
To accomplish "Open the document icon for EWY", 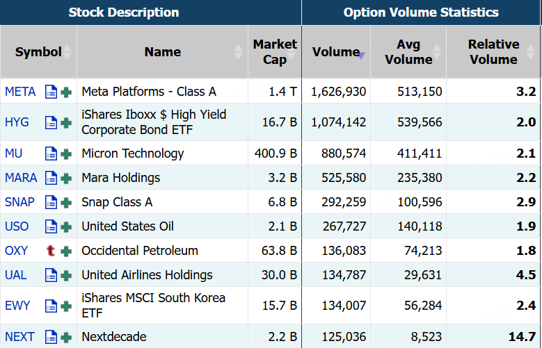I will tap(51, 306).
